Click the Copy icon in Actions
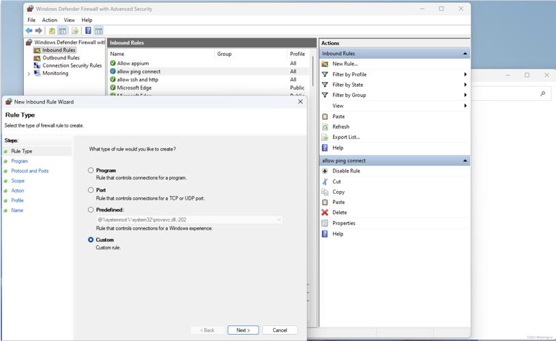The width and height of the screenshot is (556, 341). 325,192
